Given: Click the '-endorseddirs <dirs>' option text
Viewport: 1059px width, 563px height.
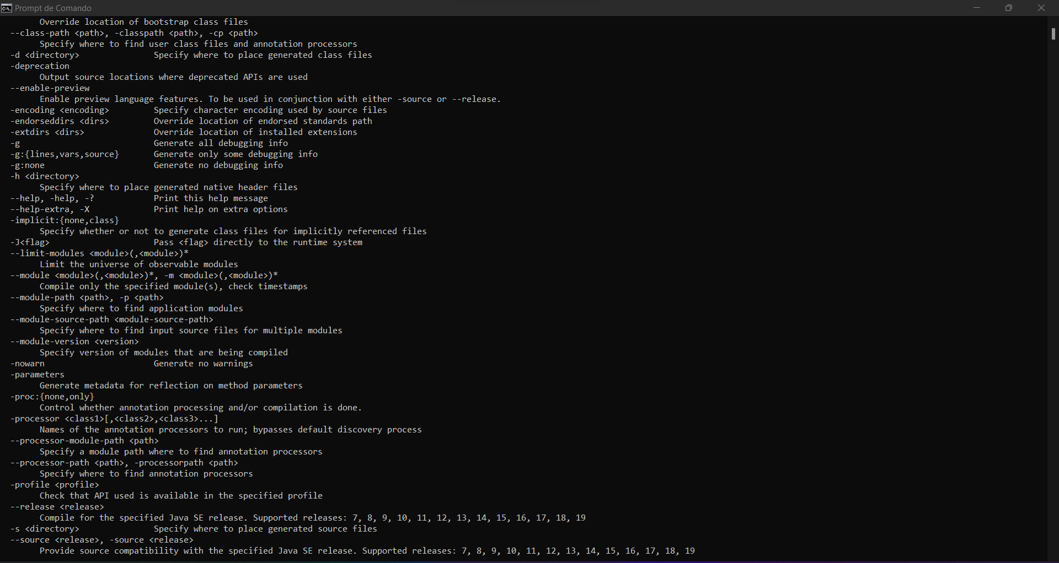Looking at the screenshot, I should click(x=60, y=121).
